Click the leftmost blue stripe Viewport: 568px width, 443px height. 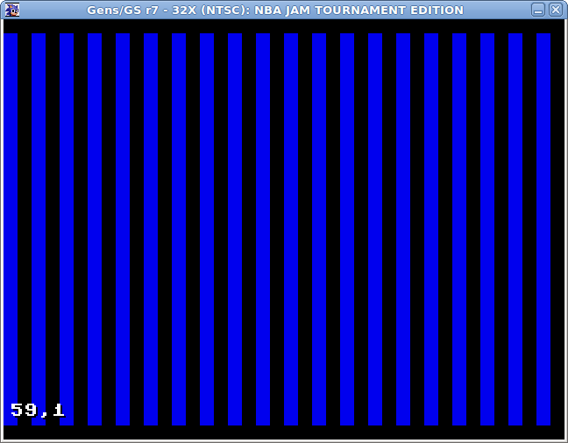pyautogui.click(x=11, y=219)
